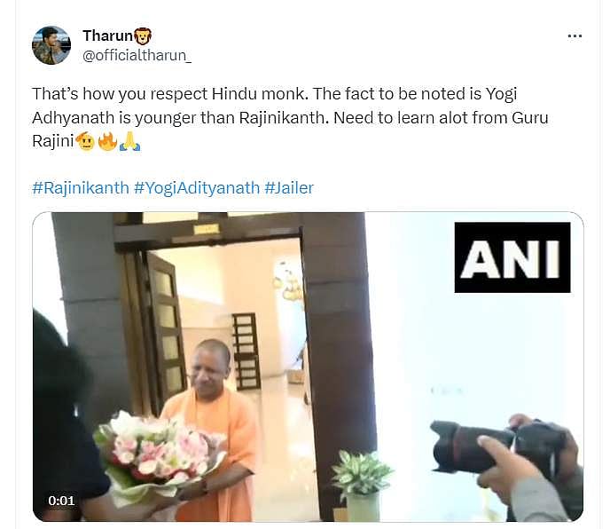Click the ANI logo on the video
The image size is (610, 529).
point(512,257)
